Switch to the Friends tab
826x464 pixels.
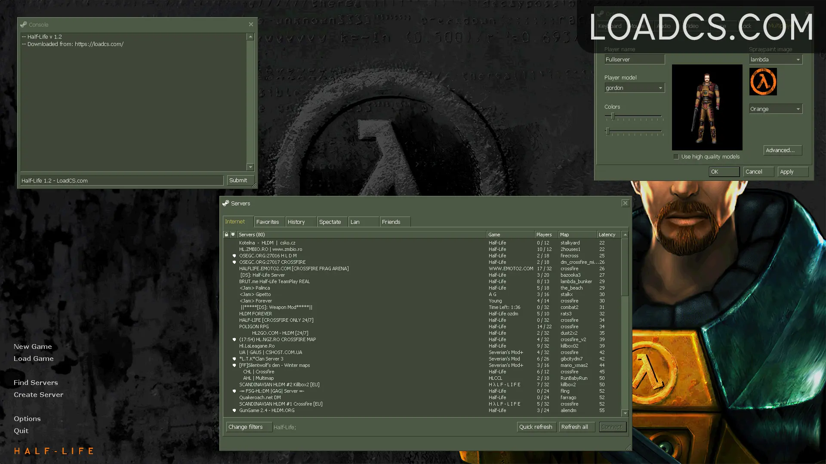point(395,222)
